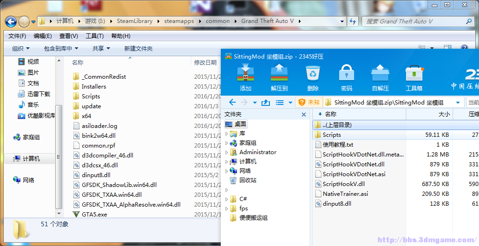
Task: Go back with the blue left arrow in 2345好压
Action: 232,102
